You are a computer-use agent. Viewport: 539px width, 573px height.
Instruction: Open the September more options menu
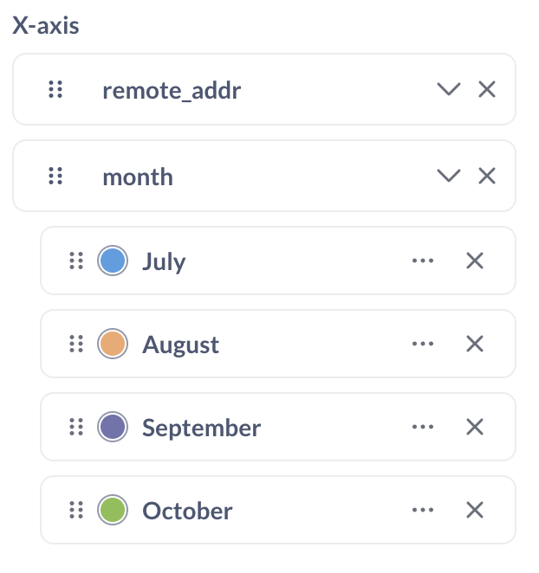pos(423,427)
